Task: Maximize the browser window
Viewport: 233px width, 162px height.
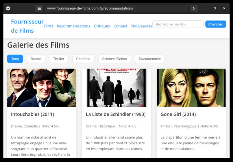Action: pos(214,8)
